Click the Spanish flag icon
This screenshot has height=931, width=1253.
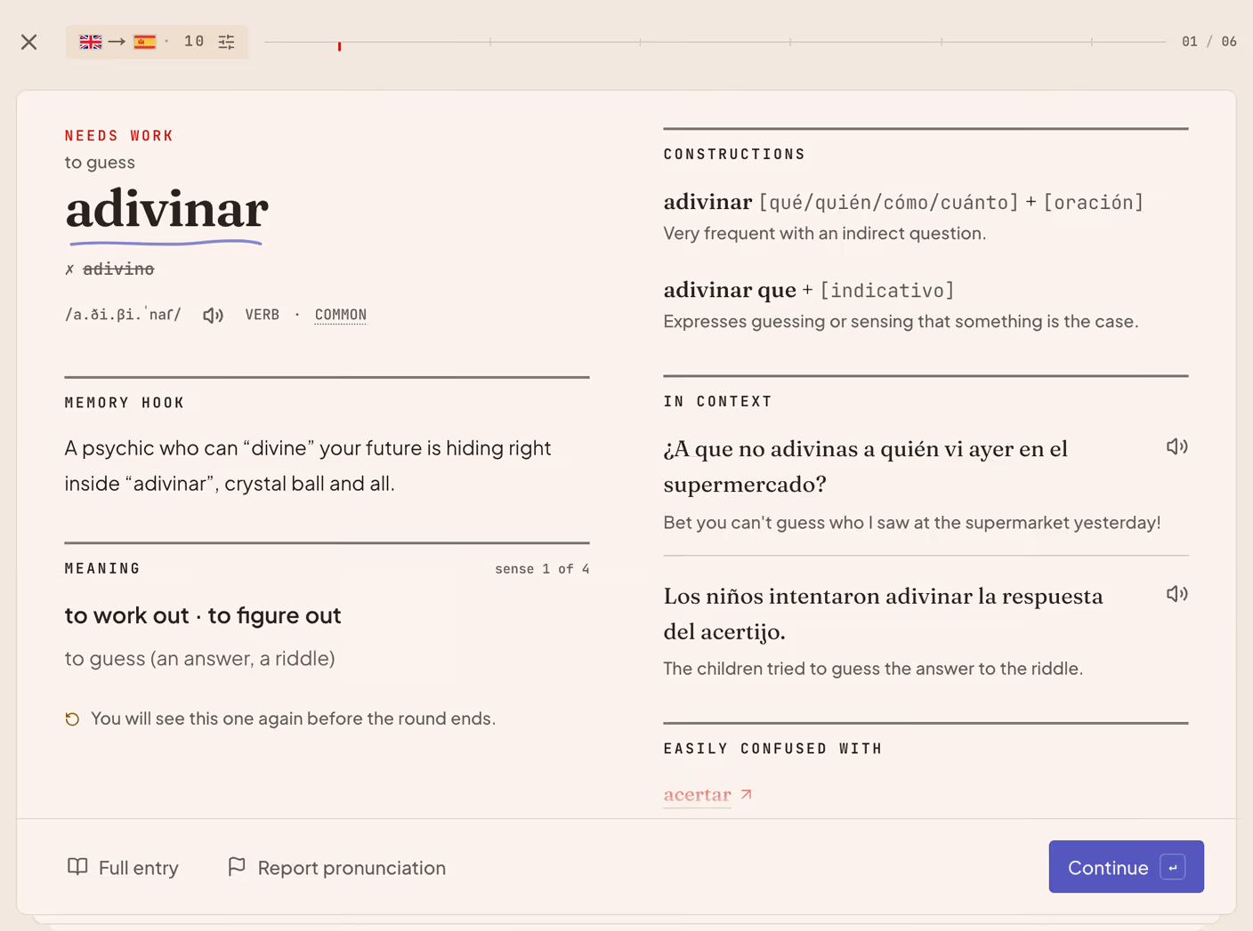145,42
